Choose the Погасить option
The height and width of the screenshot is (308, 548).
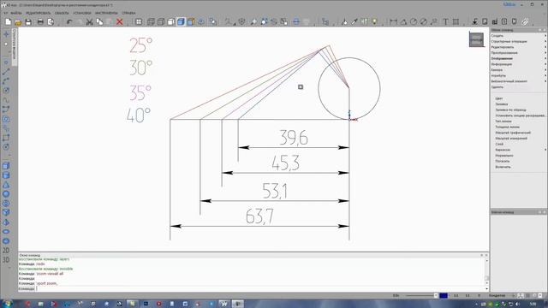tap(503, 162)
